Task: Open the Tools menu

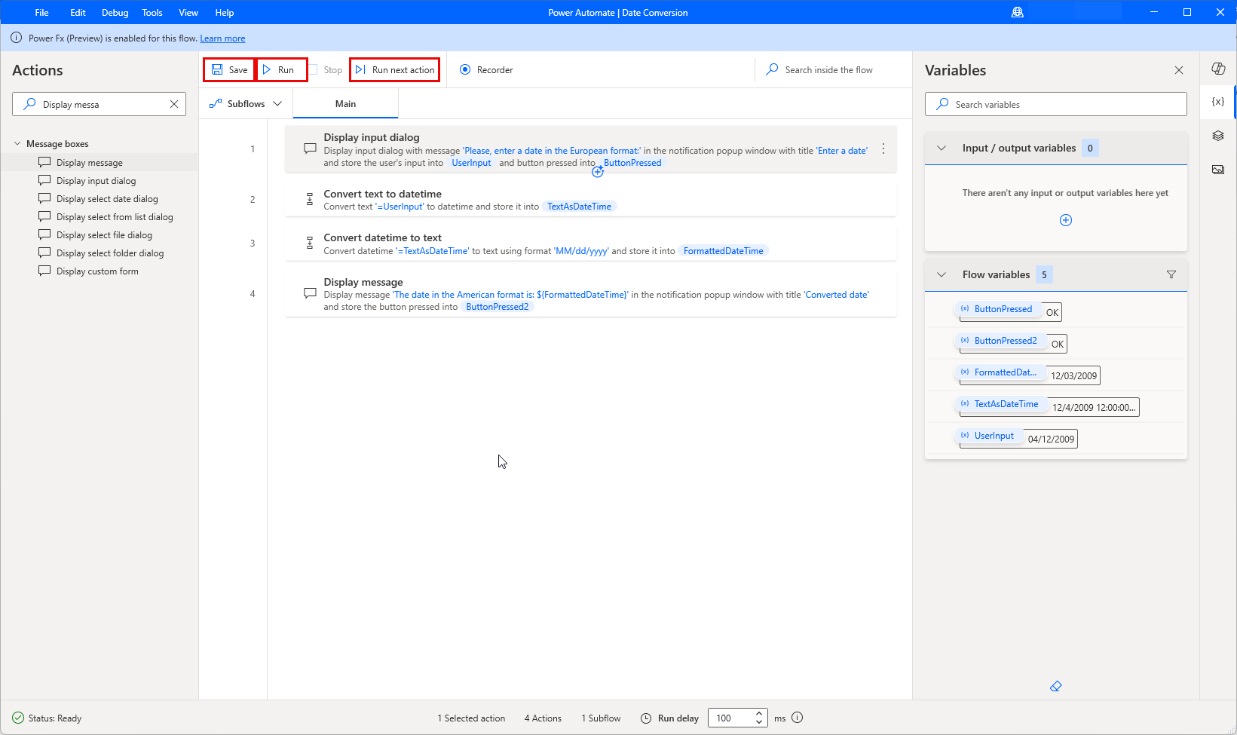Action: click(x=152, y=12)
